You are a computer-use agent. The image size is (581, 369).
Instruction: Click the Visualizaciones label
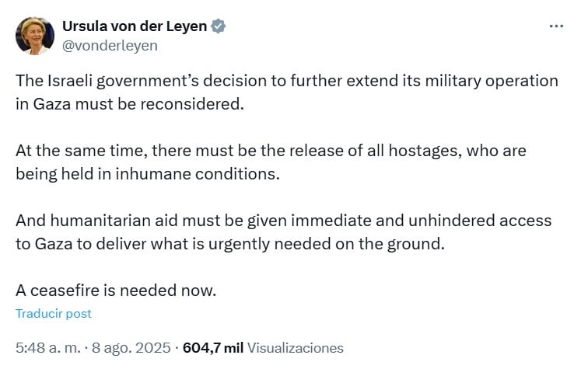coord(296,347)
